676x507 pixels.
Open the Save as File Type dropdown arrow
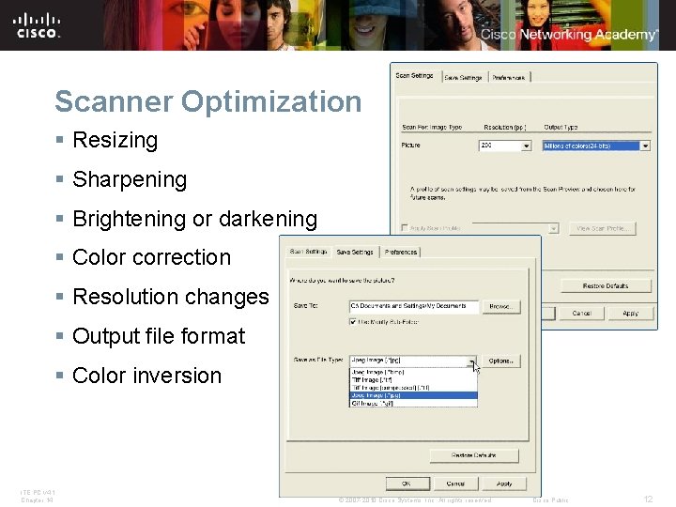472,361
